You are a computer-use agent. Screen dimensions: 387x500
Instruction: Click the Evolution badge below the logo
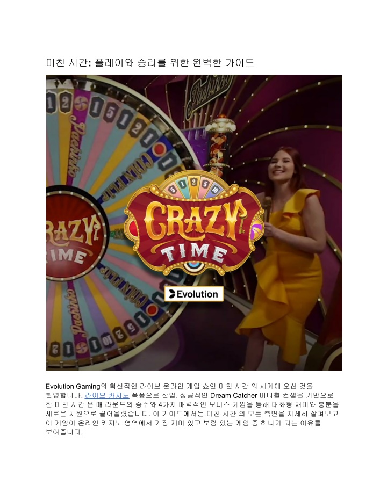193,294
